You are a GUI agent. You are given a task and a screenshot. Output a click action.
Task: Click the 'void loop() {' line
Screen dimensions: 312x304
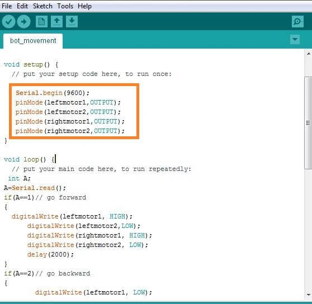pyautogui.click(x=29, y=159)
